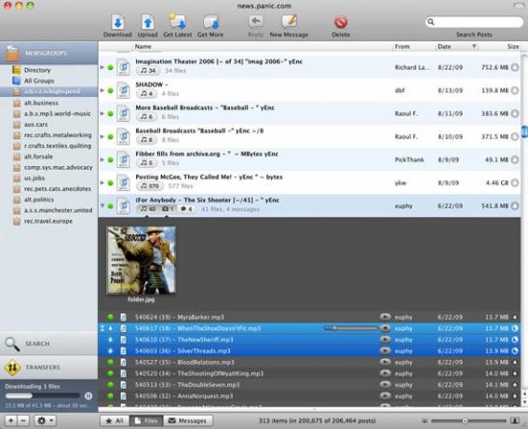The image size is (528, 429).
Task: Toggle download circle for SHADOW post
Action: click(x=515, y=90)
